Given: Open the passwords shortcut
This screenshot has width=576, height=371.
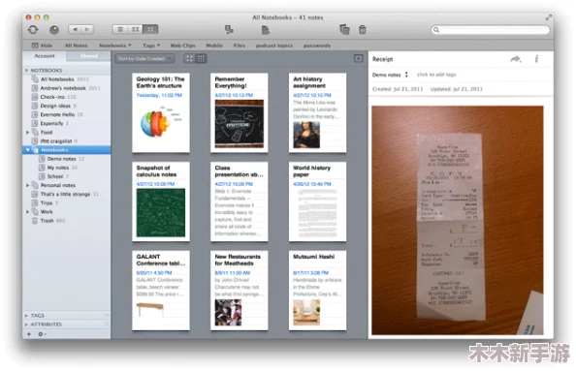Looking at the screenshot, I should (x=317, y=46).
